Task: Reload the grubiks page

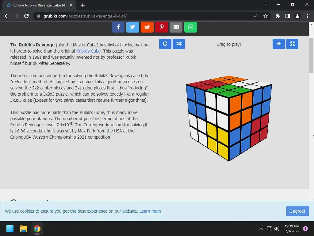Action: pyautogui.click(x=26, y=16)
